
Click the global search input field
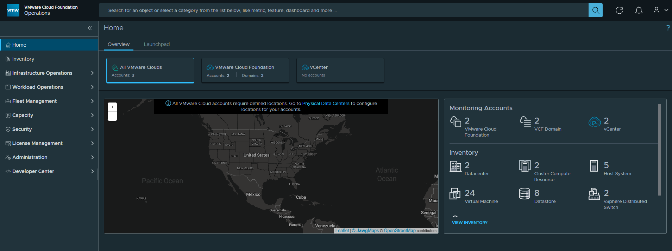[x=344, y=10]
